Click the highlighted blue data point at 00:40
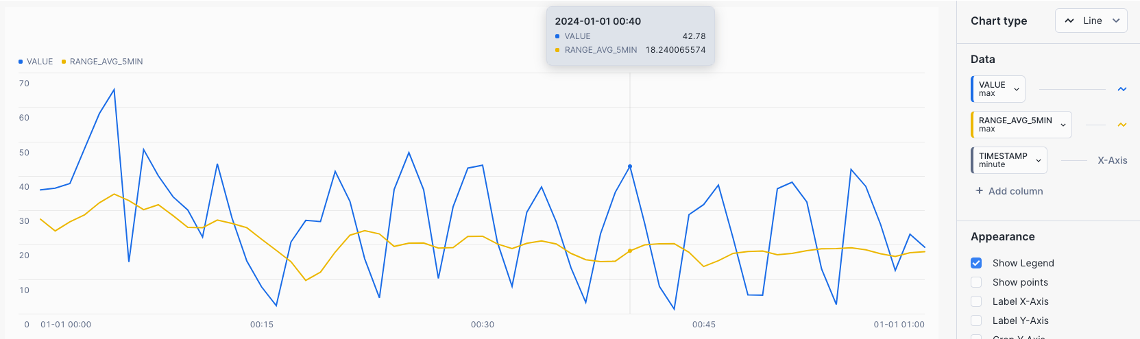This screenshot has width=1140, height=339. pos(630,166)
